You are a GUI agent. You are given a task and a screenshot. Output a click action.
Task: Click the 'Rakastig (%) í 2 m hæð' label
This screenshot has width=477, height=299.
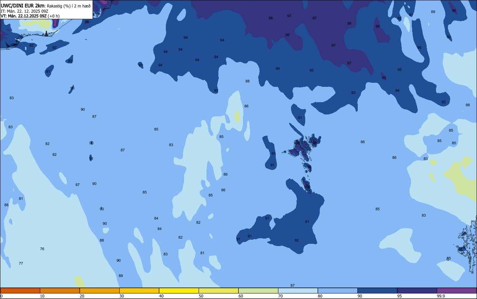[x=69, y=6]
